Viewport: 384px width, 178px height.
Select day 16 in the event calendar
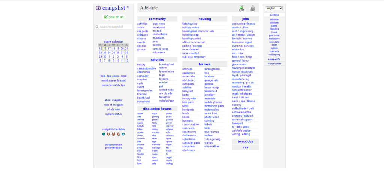[x=105, y=49]
